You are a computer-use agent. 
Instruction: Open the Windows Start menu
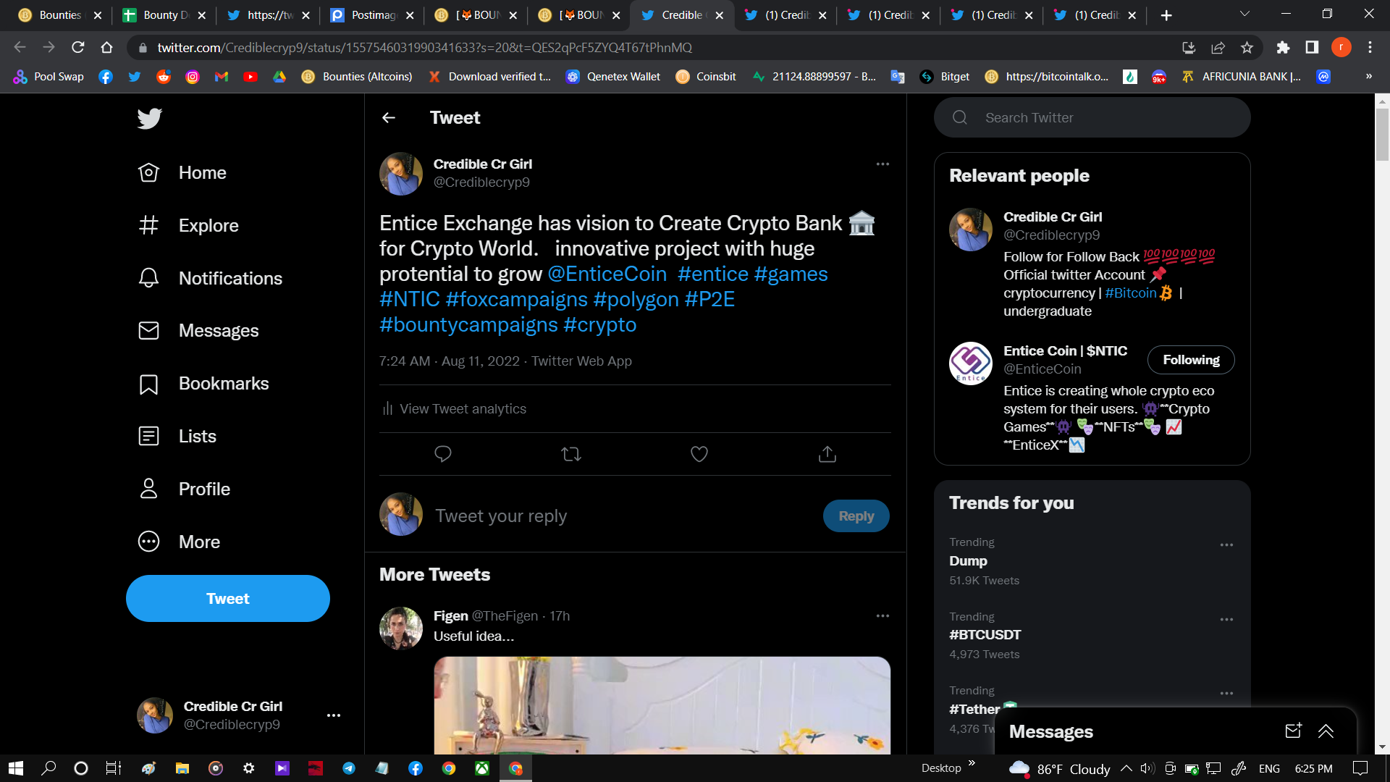(x=16, y=768)
